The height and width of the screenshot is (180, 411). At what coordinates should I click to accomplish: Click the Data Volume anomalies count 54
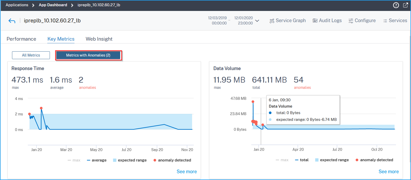click(x=298, y=80)
